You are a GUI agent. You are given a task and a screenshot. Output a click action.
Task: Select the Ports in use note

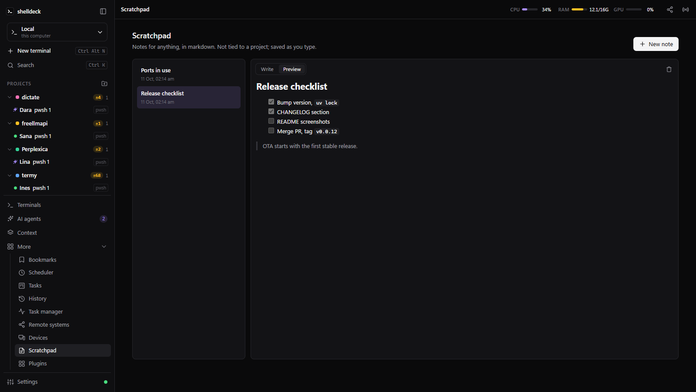point(189,74)
